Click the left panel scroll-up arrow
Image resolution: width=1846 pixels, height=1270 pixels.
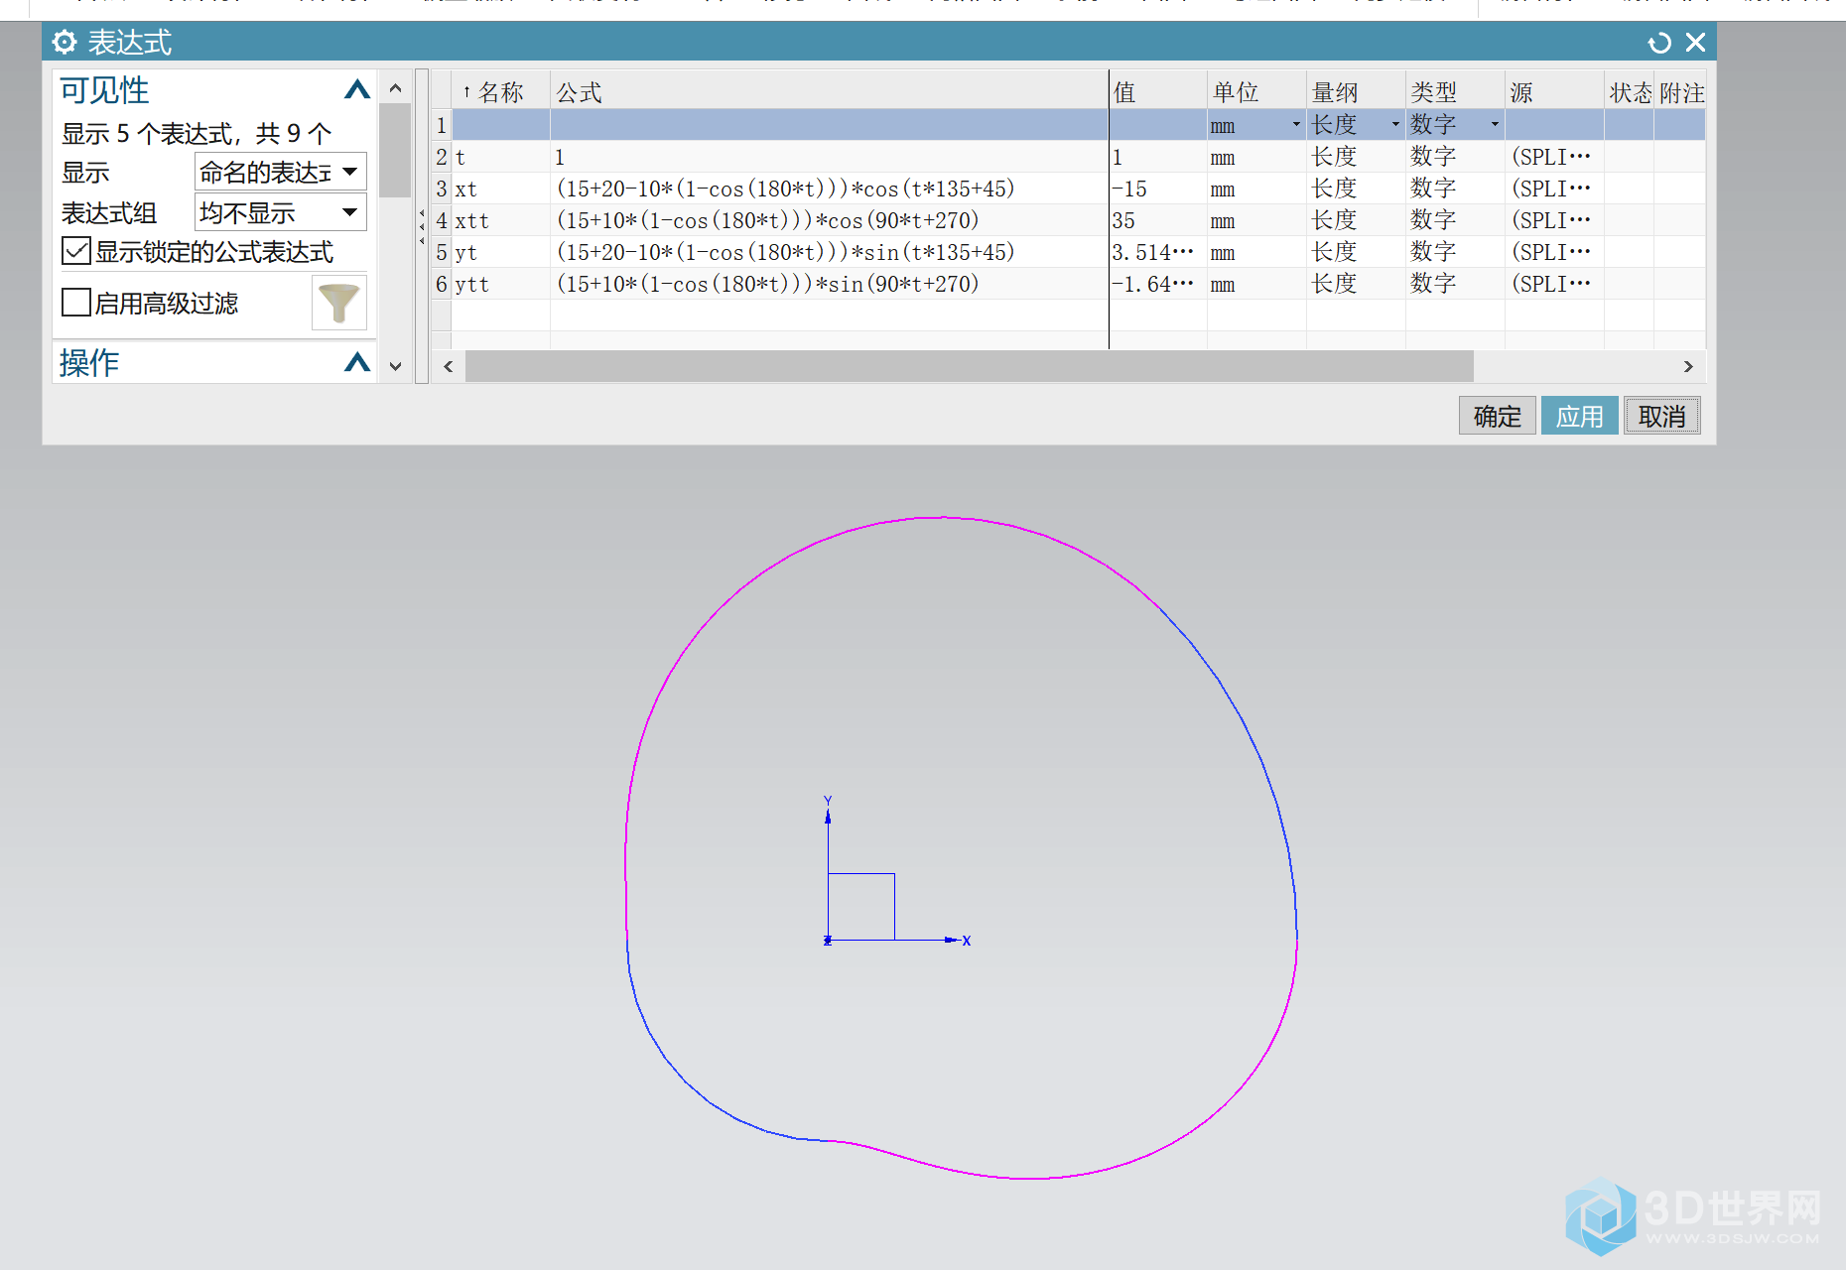[x=395, y=87]
